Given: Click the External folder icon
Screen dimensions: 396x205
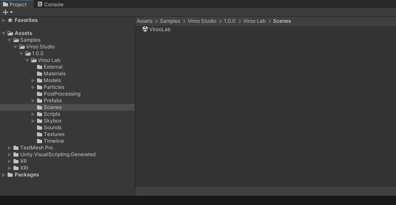Looking at the screenshot, I should [x=40, y=67].
